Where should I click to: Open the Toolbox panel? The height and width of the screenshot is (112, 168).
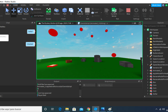point(57,11)
